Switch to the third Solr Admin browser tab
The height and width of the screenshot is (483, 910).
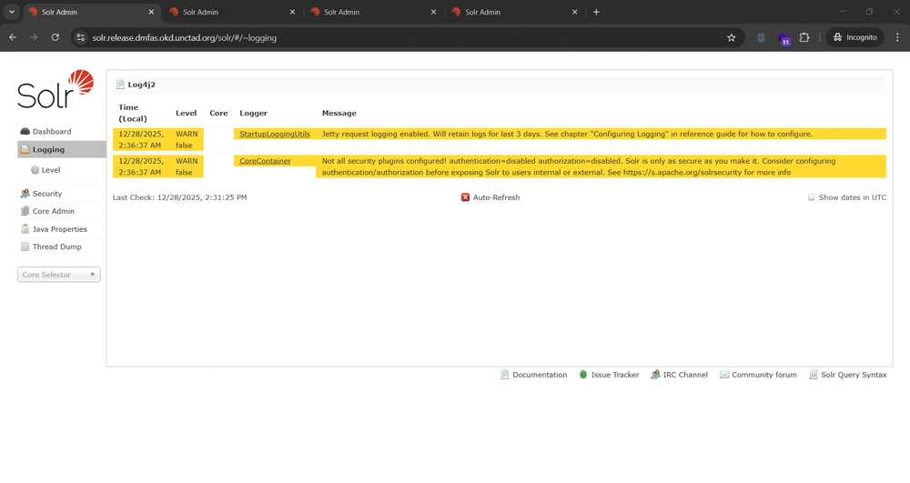pyautogui.click(x=373, y=12)
